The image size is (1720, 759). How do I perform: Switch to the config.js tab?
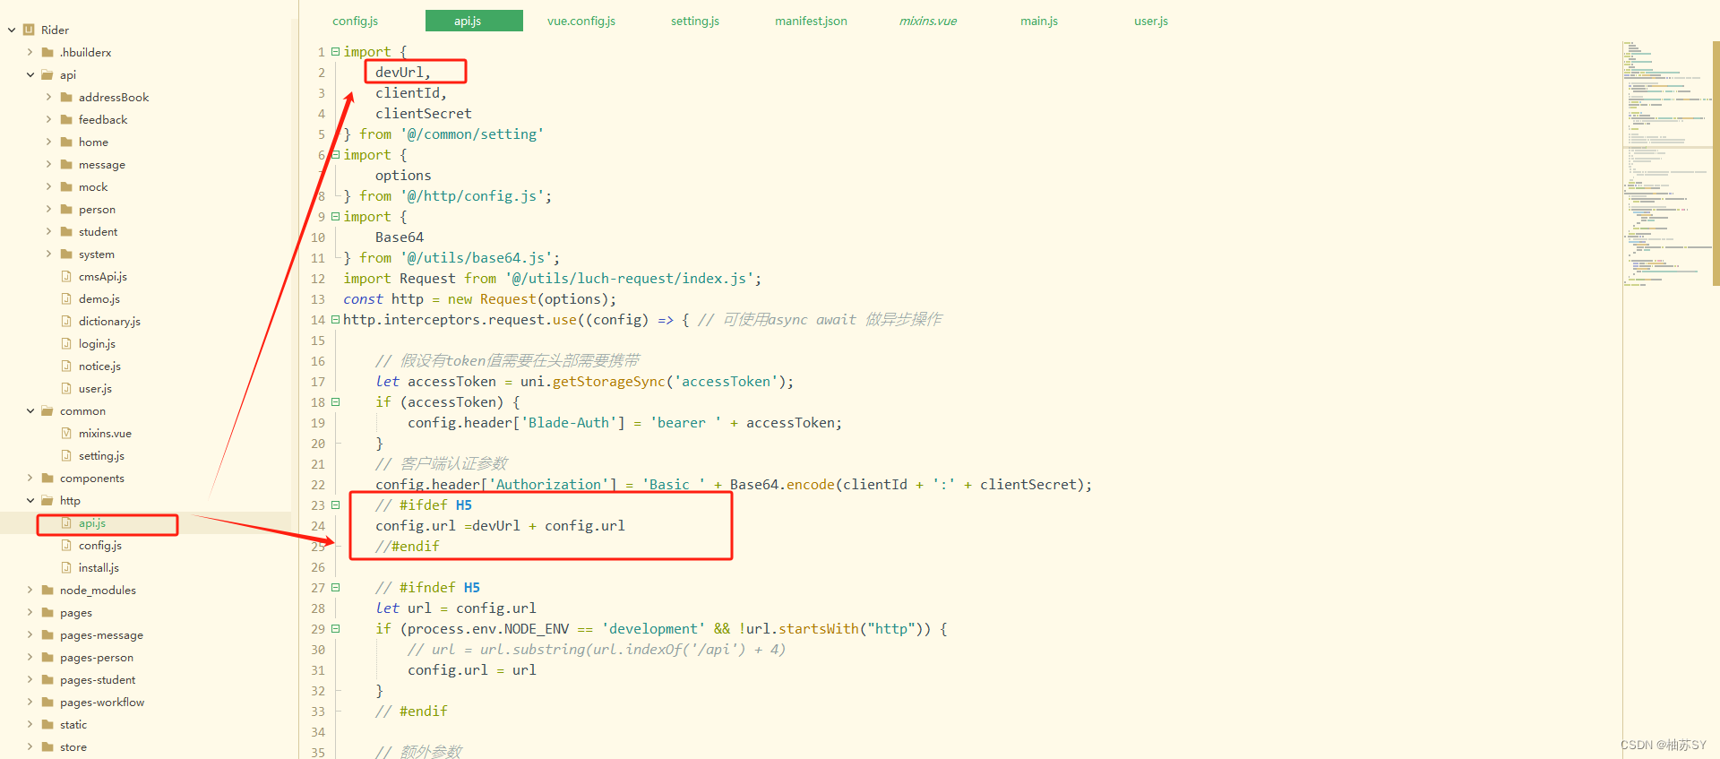click(x=356, y=21)
